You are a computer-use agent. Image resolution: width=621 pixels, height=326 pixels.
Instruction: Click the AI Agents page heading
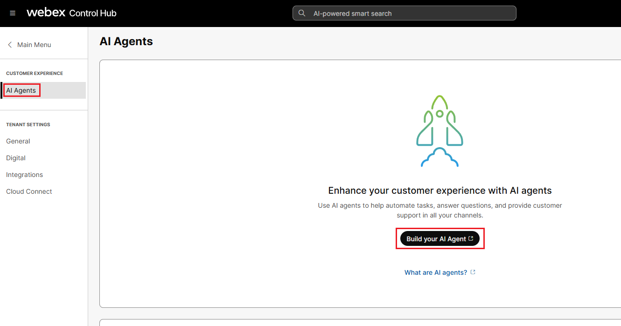coord(126,41)
